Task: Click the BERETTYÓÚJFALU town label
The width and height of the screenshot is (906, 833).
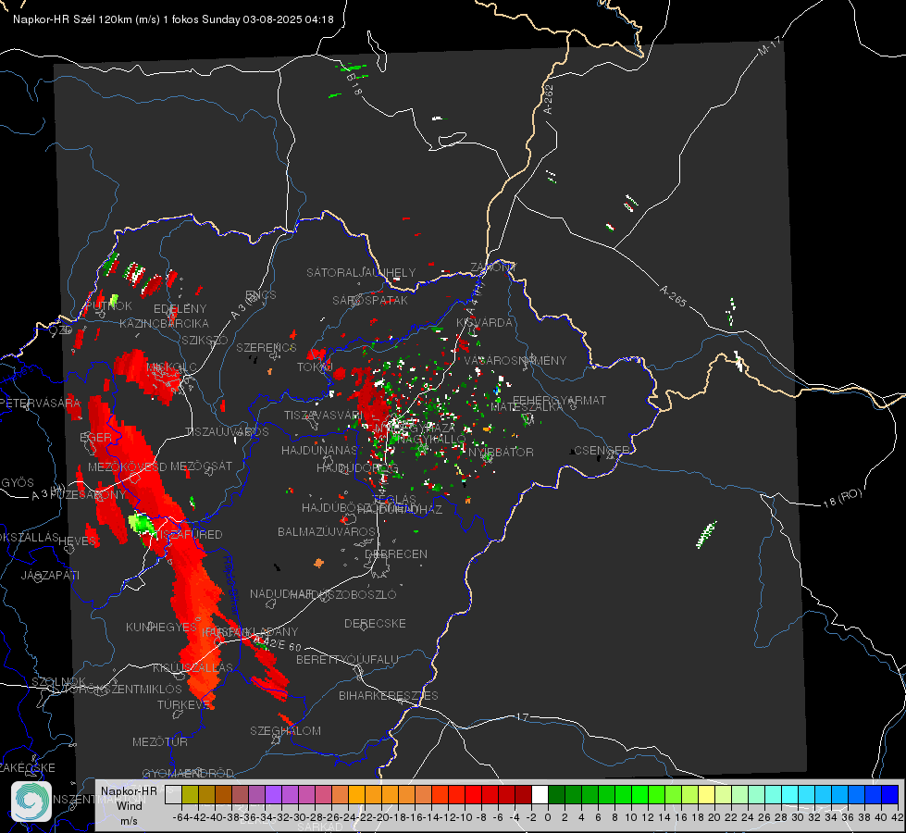Action: click(x=347, y=659)
